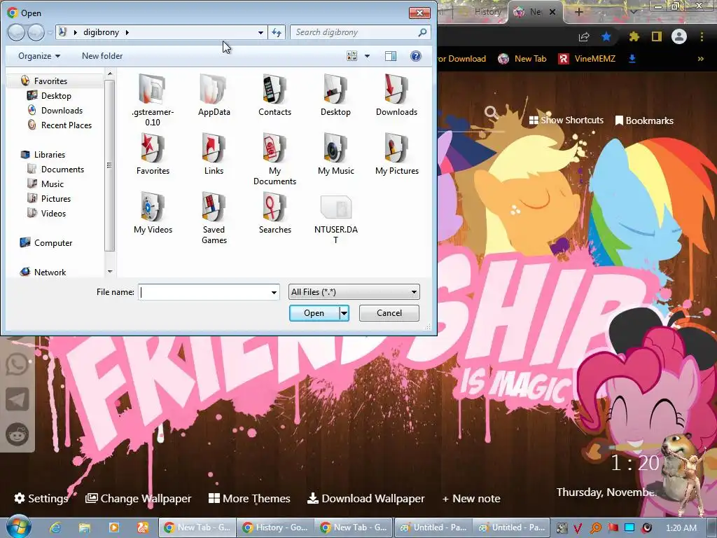The height and width of the screenshot is (538, 717).
Task: Click the Reddit icon in page sidebar
Action: coord(18,434)
